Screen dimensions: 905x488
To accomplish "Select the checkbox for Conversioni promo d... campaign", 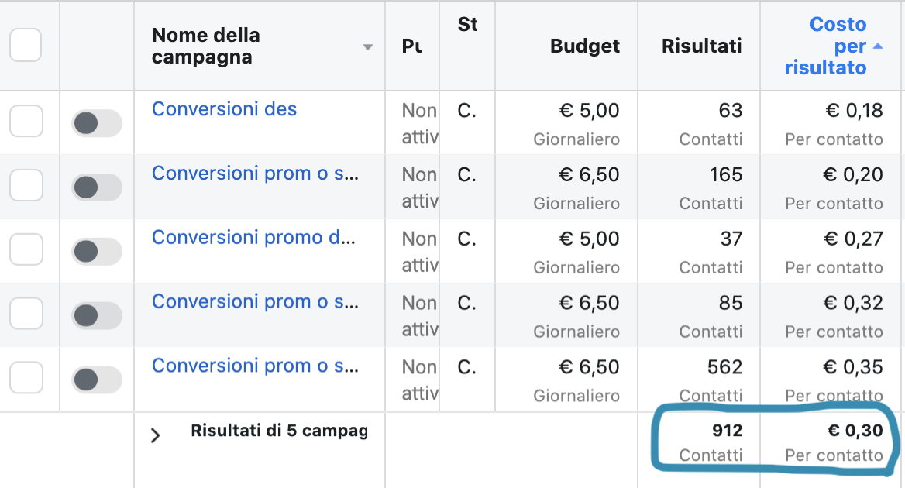I will (x=26, y=250).
